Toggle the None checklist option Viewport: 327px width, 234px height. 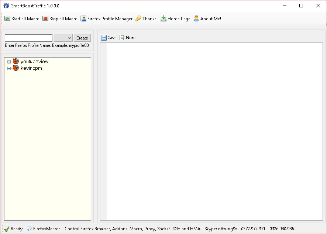coord(122,38)
